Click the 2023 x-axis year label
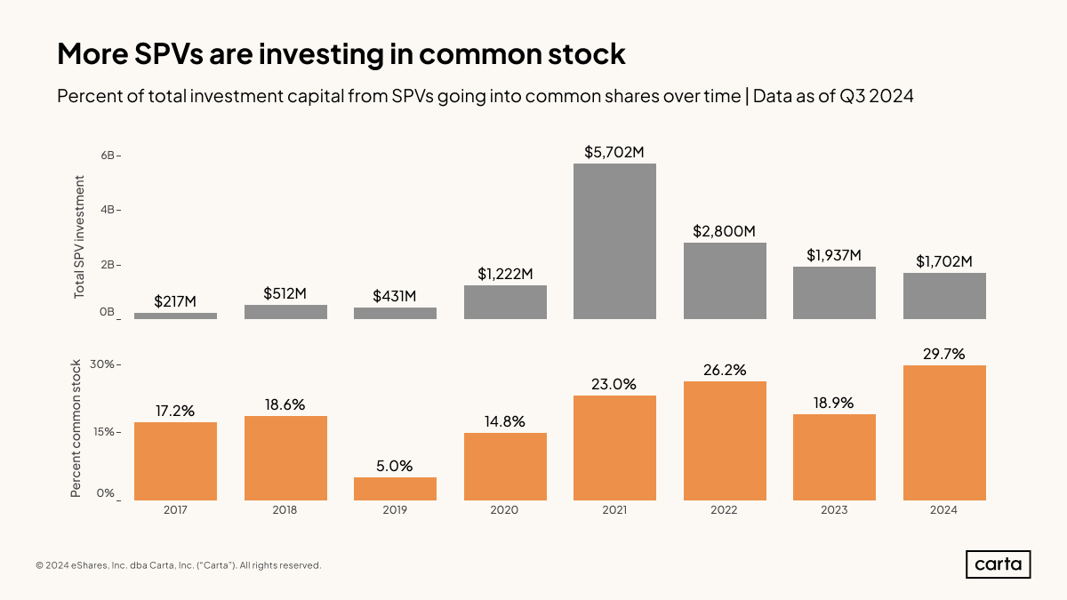Image resolution: width=1067 pixels, height=600 pixels. coord(834,510)
